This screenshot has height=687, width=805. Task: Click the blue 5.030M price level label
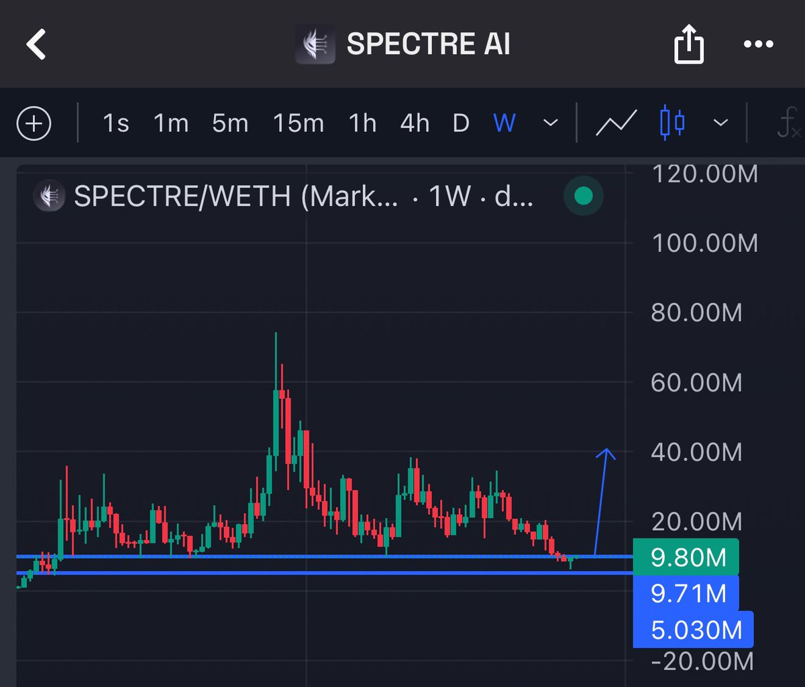coord(693,629)
